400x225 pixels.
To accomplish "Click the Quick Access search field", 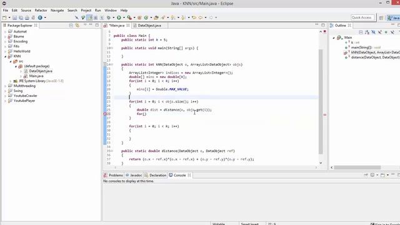I will point(362,17).
